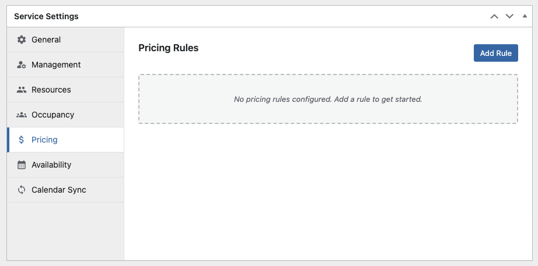538x266 pixels.
Task: Open the Calendar Sync tab
Action: click(x=58, y=190)
